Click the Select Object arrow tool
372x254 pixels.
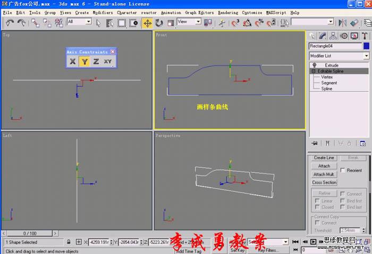coord(98,22)
